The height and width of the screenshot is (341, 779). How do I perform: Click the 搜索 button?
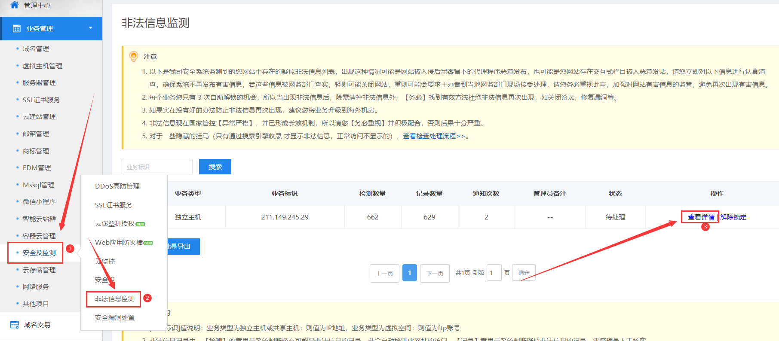[215, 167]
